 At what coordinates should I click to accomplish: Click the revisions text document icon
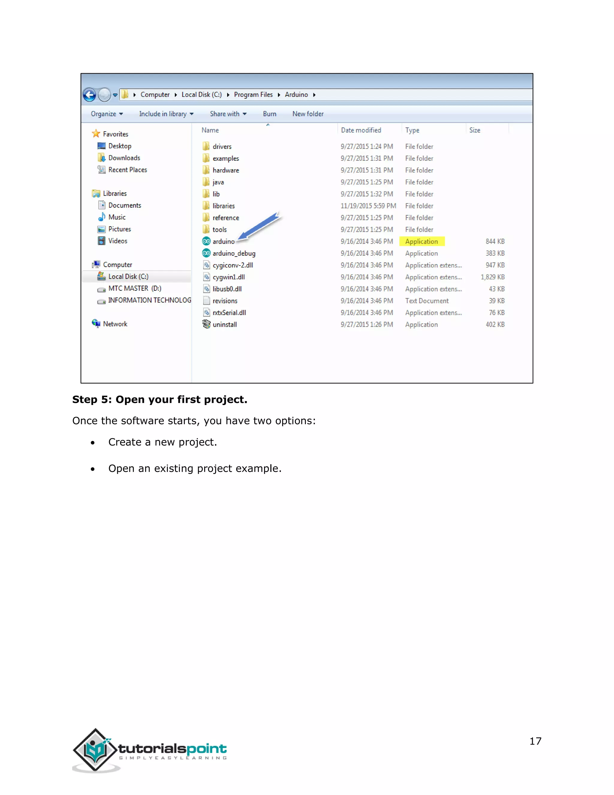coord(206,301)
